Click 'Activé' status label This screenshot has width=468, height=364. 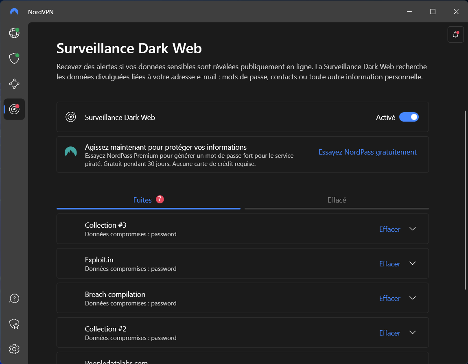tap(385, 118)
